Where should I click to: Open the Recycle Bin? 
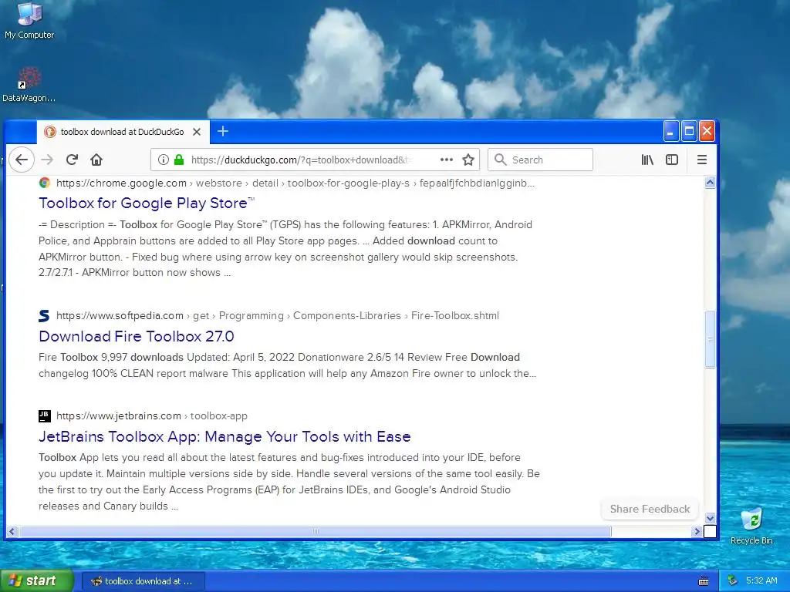click(x=751, y=526)
